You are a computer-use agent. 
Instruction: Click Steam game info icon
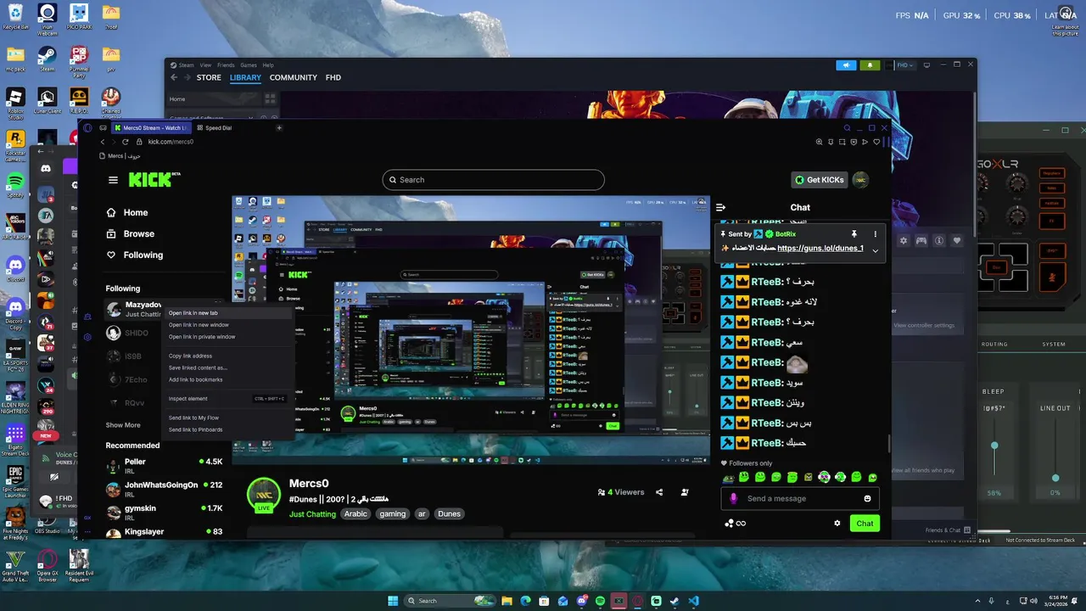click(939, 241)
